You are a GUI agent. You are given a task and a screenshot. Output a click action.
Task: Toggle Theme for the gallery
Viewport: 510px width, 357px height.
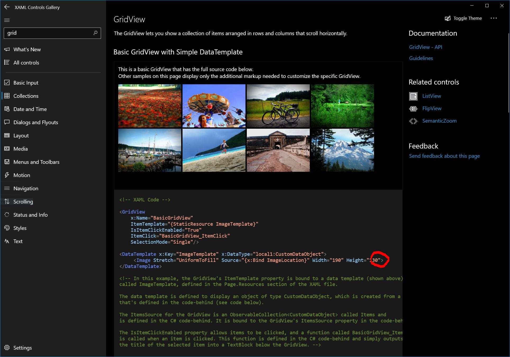click(x=463, y=18)
